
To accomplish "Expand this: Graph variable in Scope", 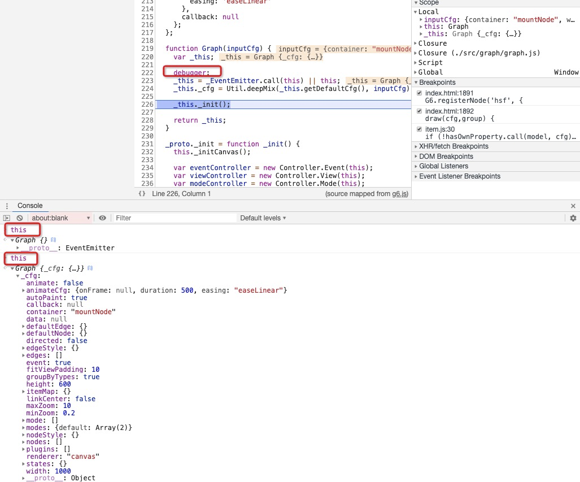I will (421, 27).
